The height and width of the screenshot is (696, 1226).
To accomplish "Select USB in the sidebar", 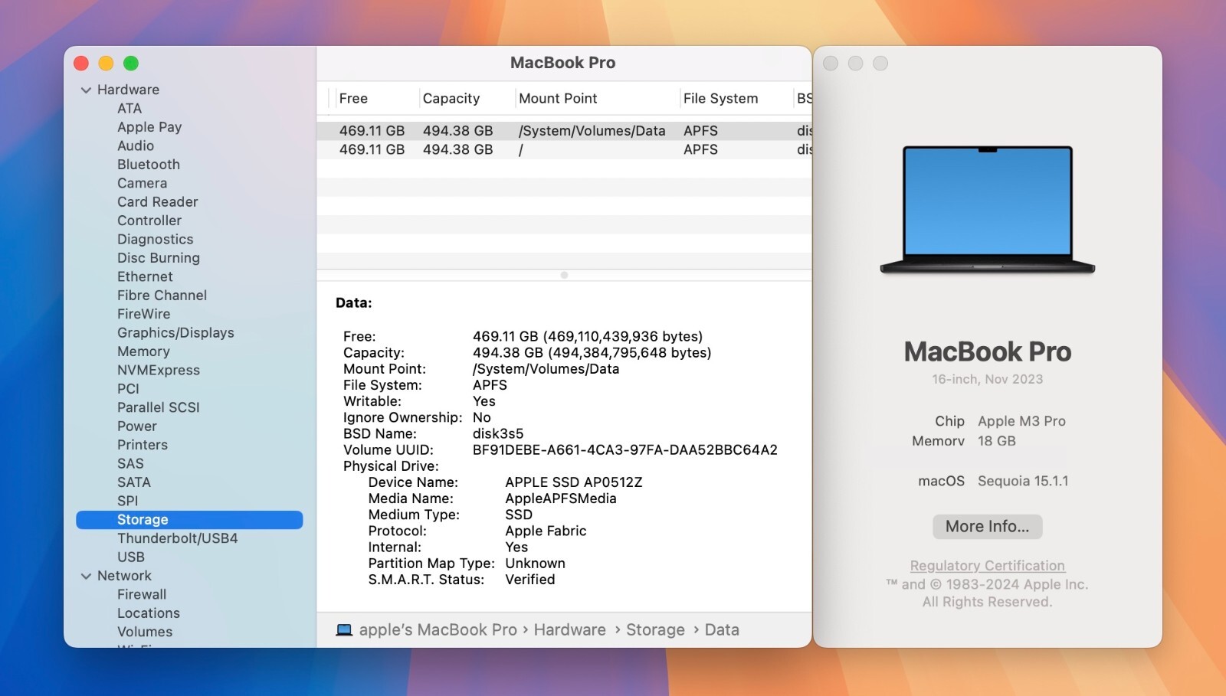I will (131, 557).
